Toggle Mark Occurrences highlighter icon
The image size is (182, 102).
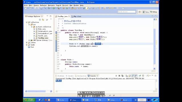tap(87, 8)
